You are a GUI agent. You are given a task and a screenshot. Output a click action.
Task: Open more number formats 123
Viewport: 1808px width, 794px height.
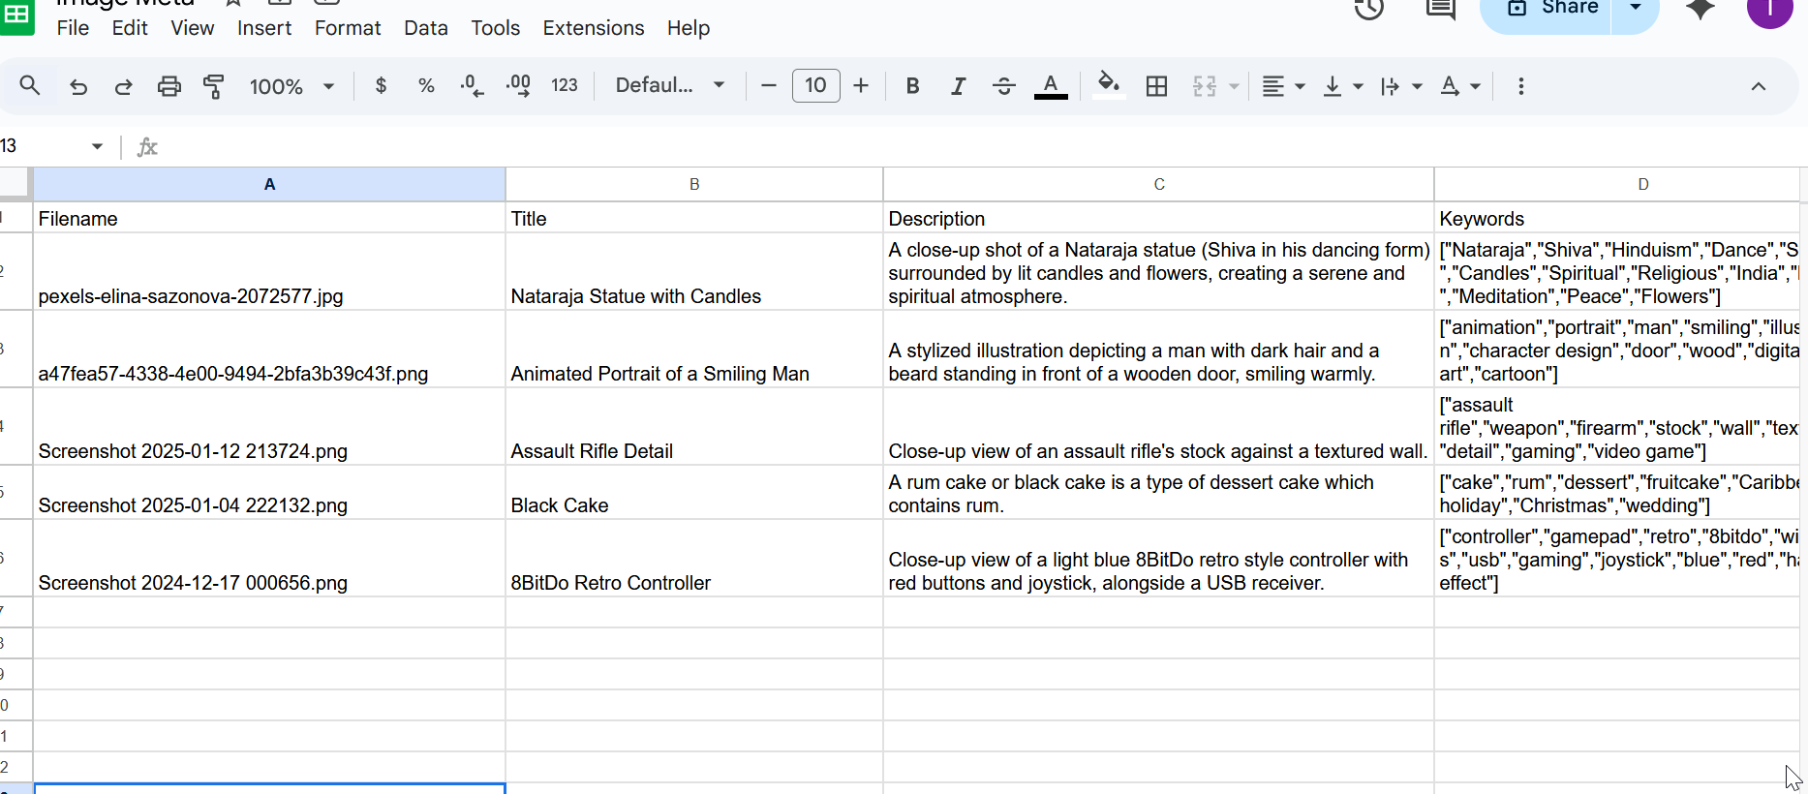565,86
